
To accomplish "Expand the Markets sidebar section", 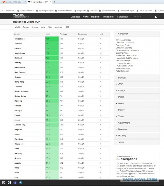I will pos(137,78).
